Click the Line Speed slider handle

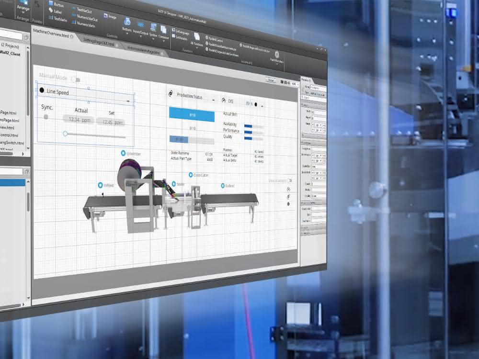pos(65,134)
